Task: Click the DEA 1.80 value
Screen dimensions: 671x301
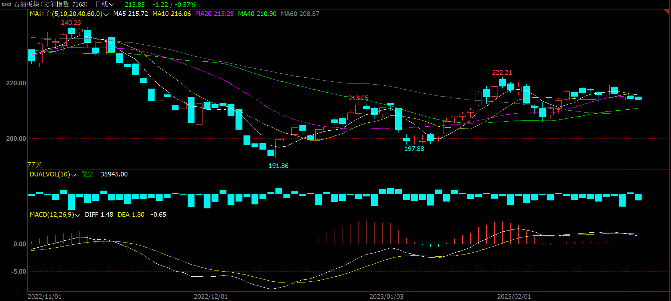Action: pos(131,215)
